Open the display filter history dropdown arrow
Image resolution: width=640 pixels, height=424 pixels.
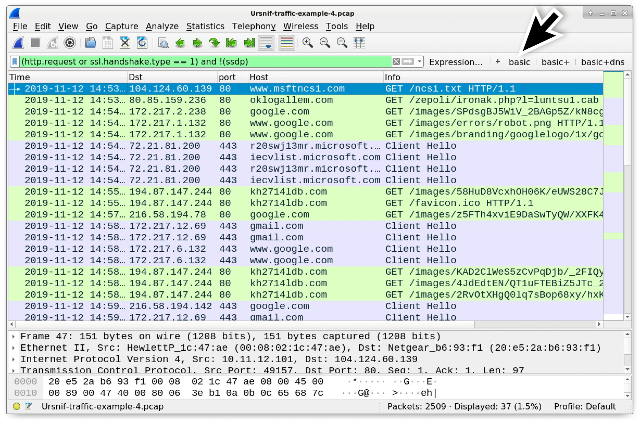[x=420, y=62]
